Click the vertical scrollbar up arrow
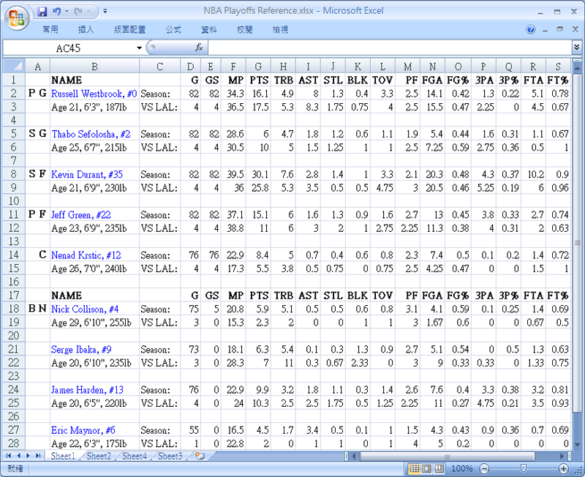585x477 pixels. pos(577,67)
